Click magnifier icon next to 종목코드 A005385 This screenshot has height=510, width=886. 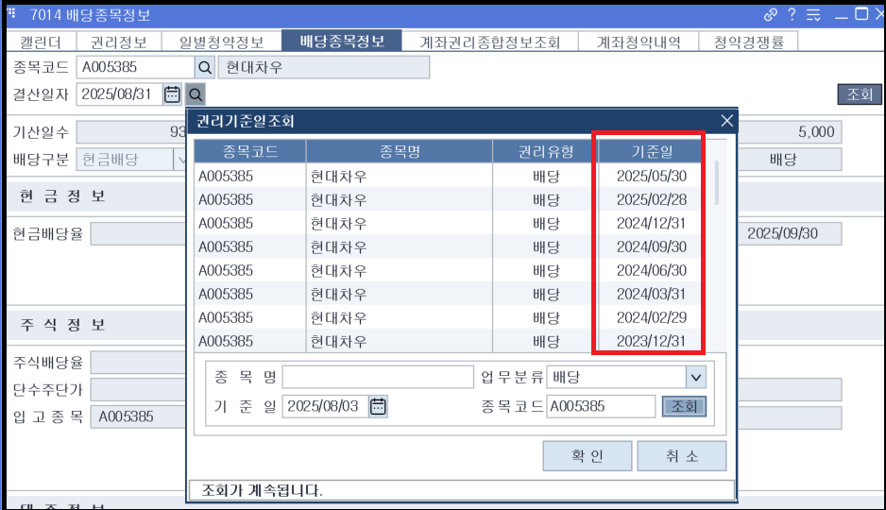[205, 68]
